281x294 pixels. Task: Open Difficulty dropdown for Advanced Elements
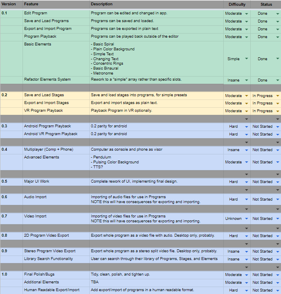pyautogui.click(x=247, y=162)
